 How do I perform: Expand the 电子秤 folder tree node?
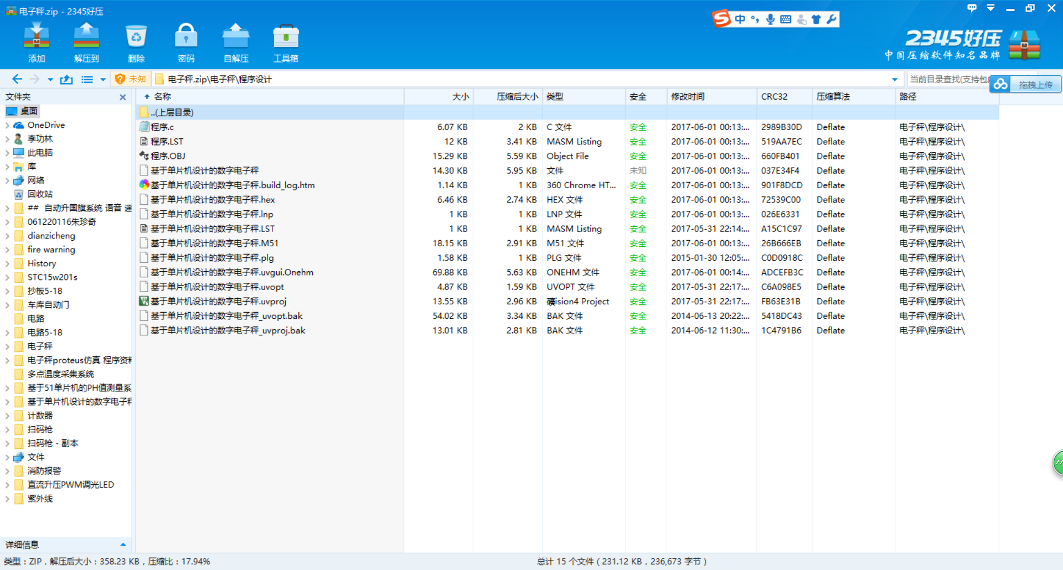pos(7,346)
